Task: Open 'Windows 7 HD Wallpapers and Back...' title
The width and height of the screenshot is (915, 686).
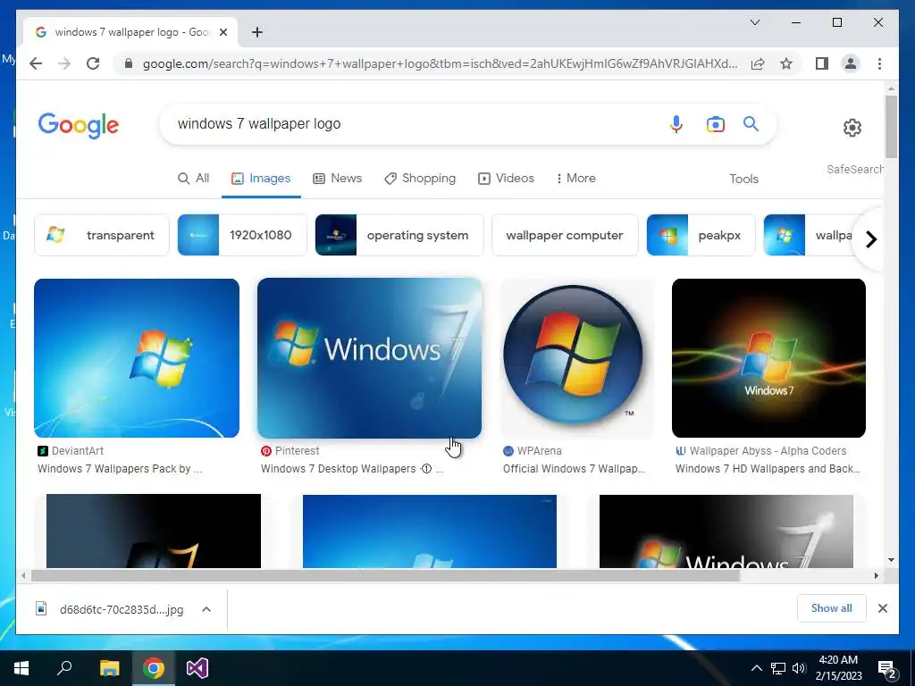Action: click(x=768, y=469)
